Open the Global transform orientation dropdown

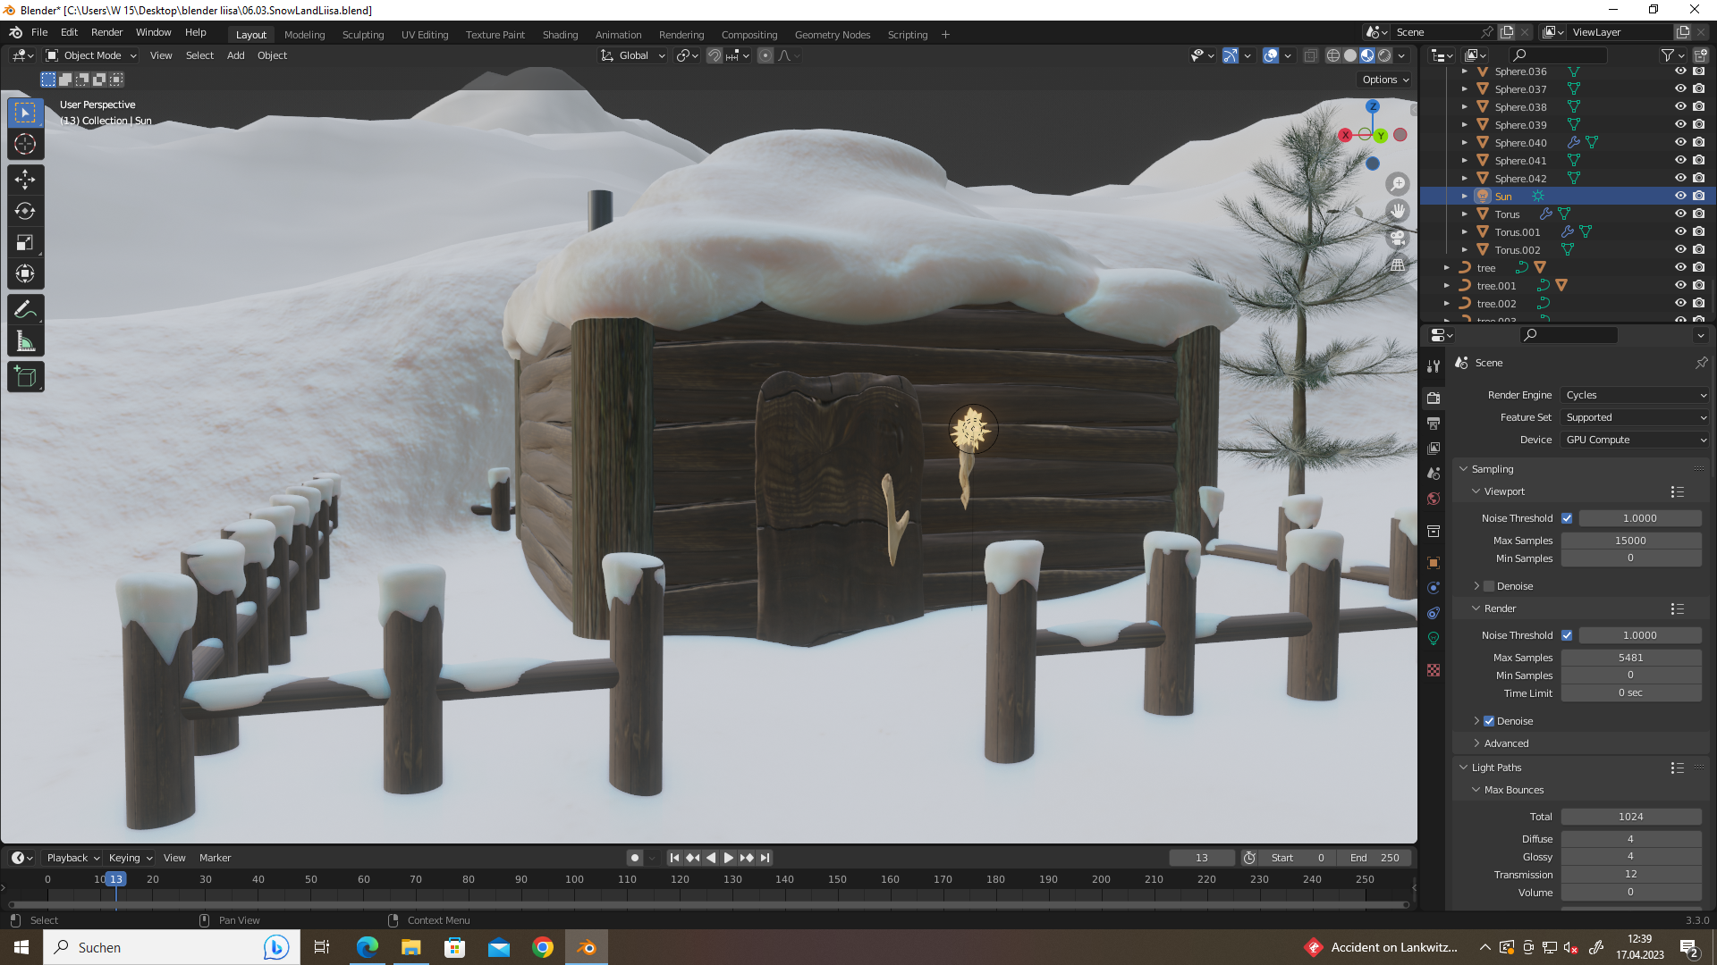[x=633, y=55]
